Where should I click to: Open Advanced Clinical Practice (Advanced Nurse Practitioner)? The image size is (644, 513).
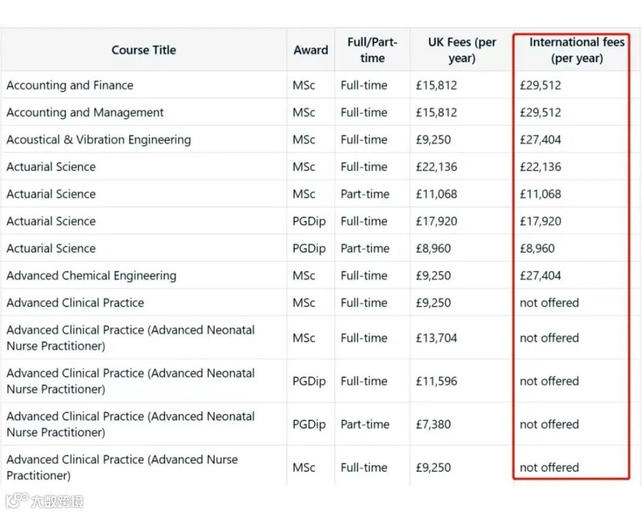122,467
